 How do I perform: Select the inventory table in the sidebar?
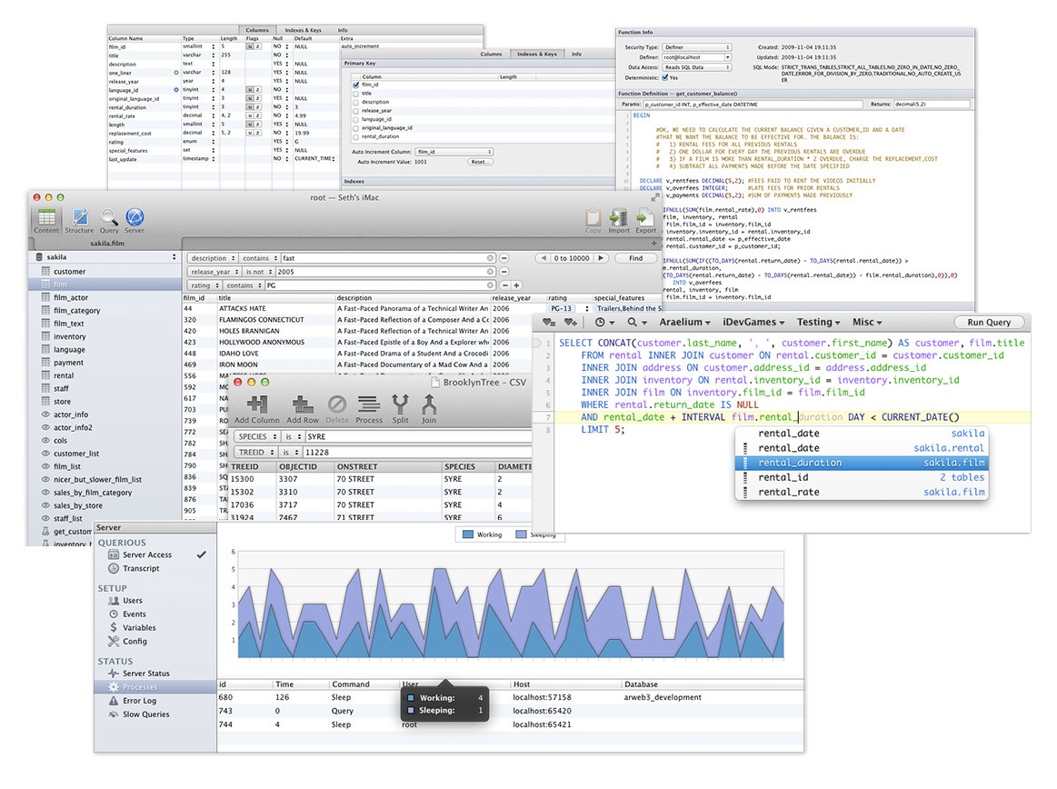pyautogui.click(x=70, y=336)
